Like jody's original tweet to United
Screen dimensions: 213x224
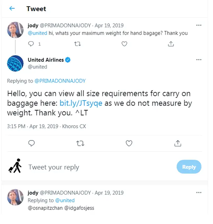click(x=124, y=44)
